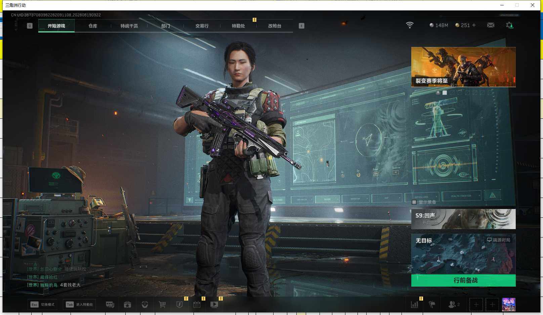Viewport: 543px width, 315px height.
Task: Open the 裂变赛季将至 promo banner
Action: pos(463,67)
